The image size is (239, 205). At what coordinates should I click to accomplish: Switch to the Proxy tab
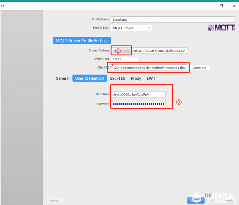tap(136, 78)
